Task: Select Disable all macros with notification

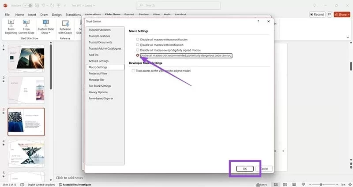Action: coord(138,45)
